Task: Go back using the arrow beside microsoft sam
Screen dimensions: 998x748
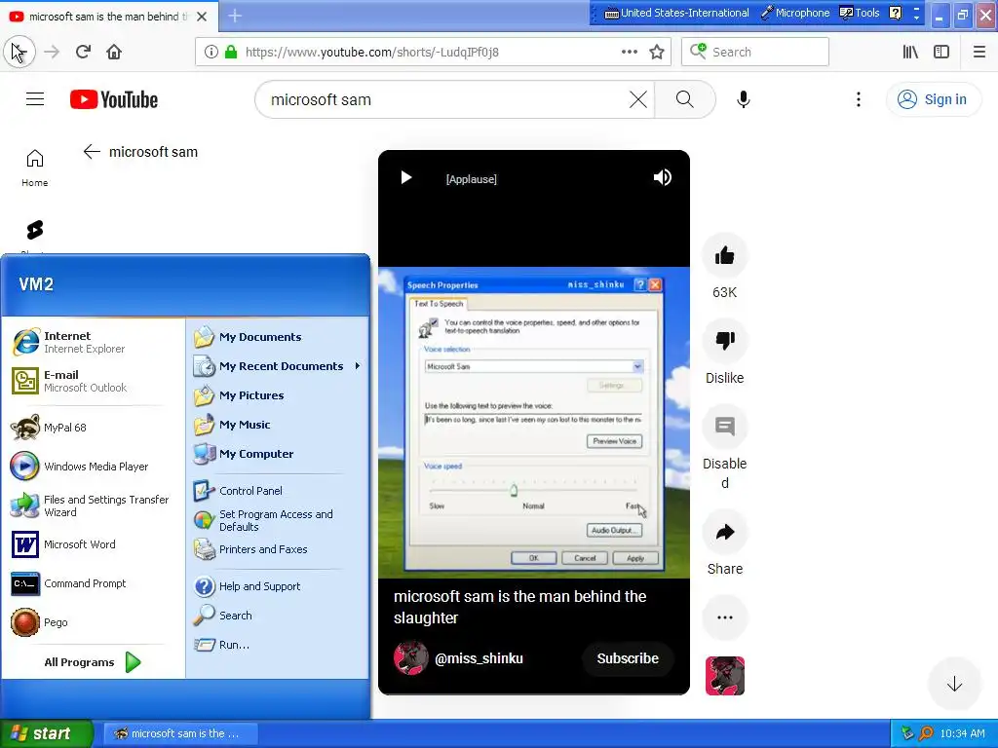Action: [92, 151]
